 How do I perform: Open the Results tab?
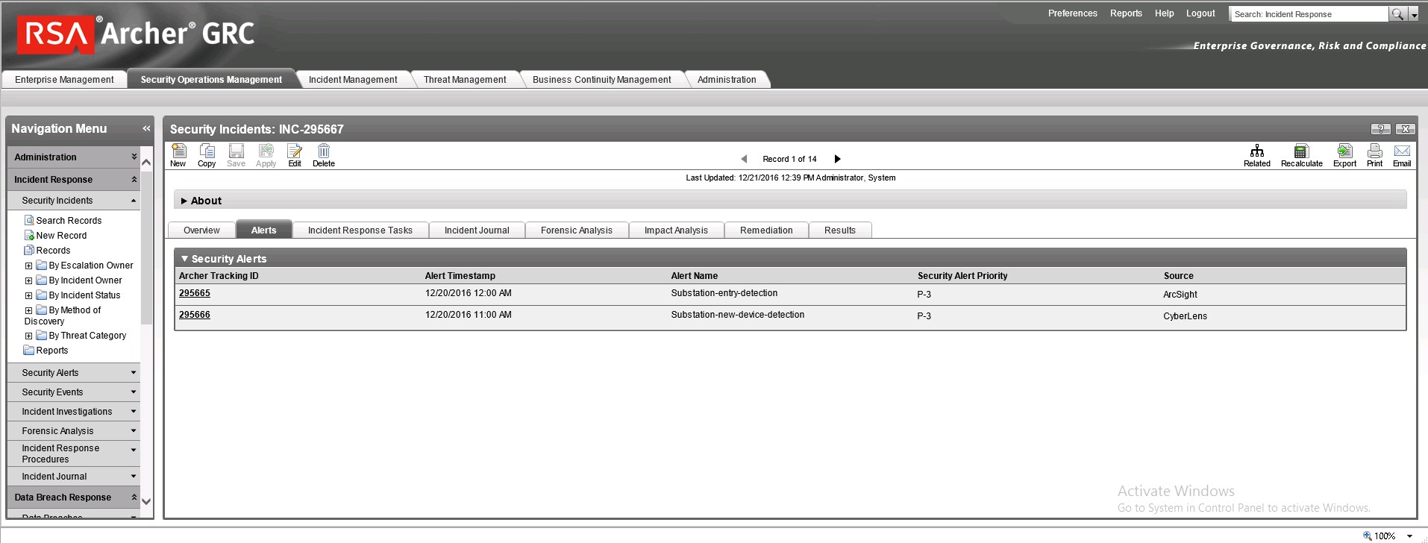pos(840,230)
